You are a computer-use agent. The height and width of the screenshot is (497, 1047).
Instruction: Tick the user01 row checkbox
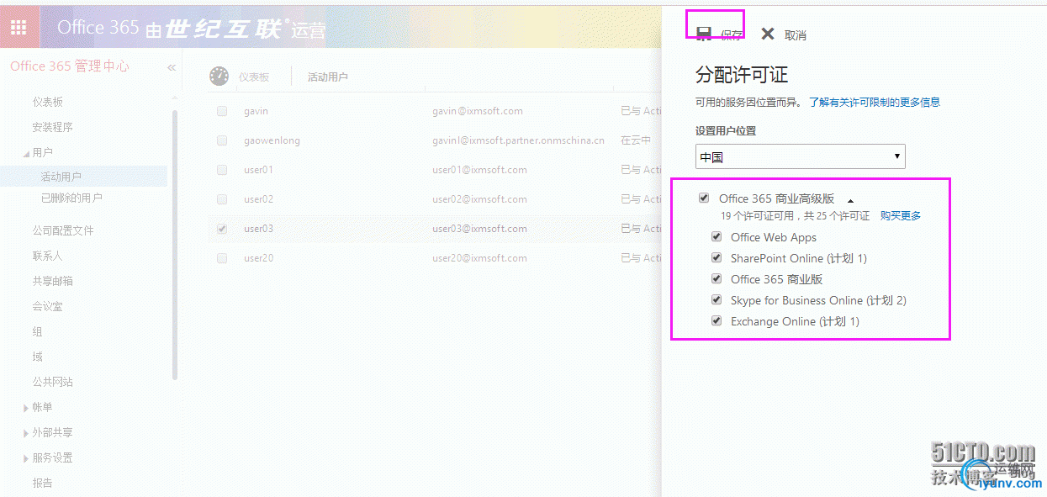click(x=222, y=170)
